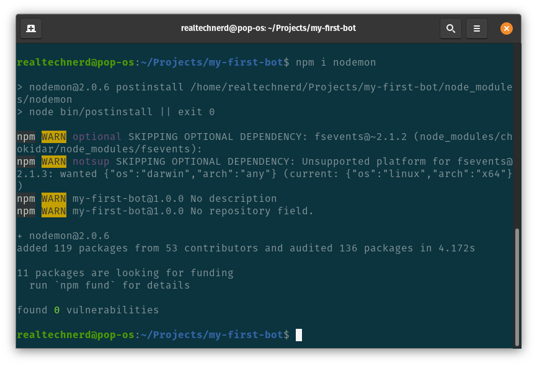Click the window title realtechnerd@pop-os
The height and width of the screenshot is (366, 537).
click(x=268, y=28)
